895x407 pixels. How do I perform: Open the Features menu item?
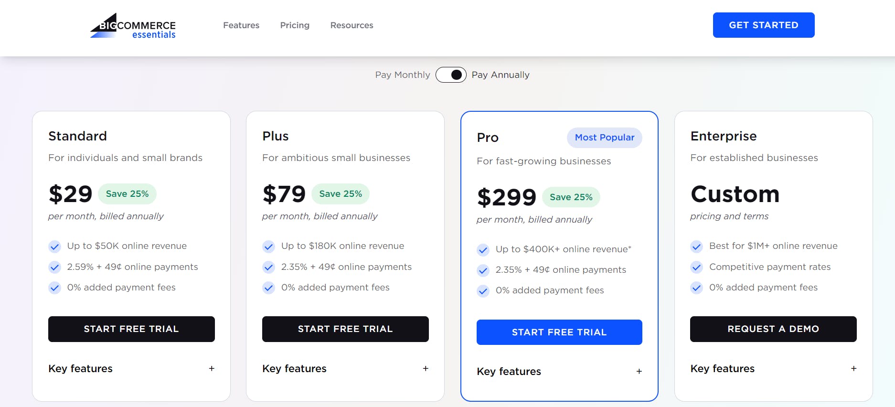241,25
